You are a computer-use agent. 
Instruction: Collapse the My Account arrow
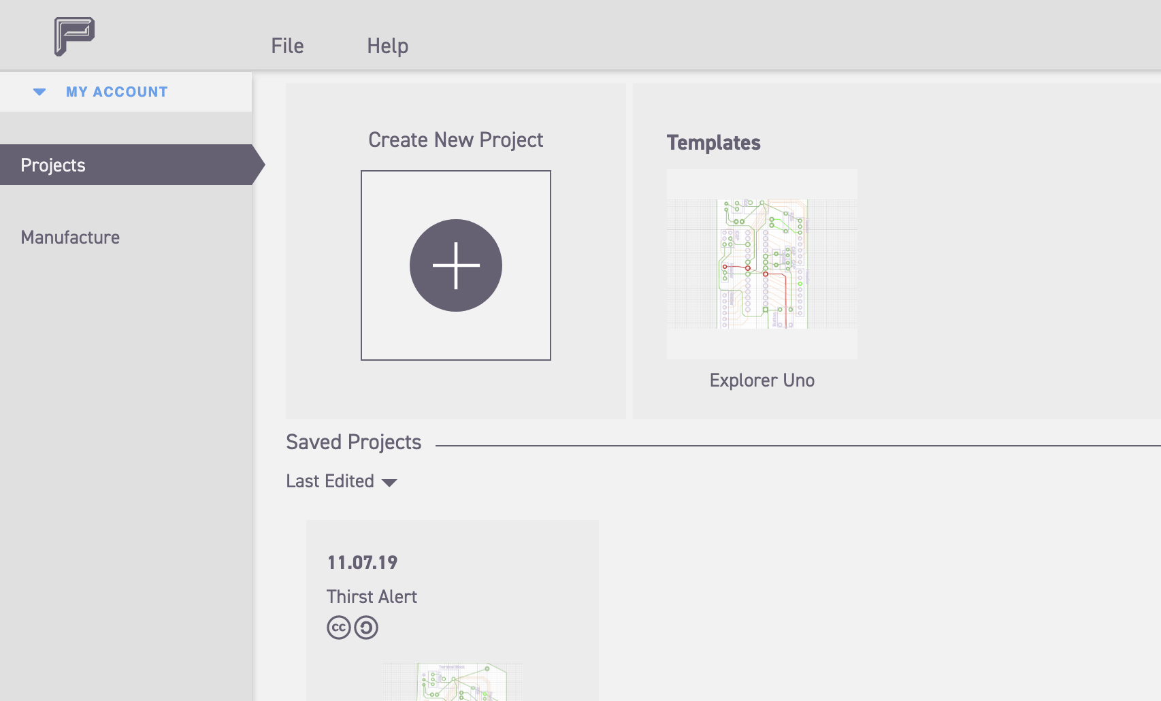tap(39, 92)
